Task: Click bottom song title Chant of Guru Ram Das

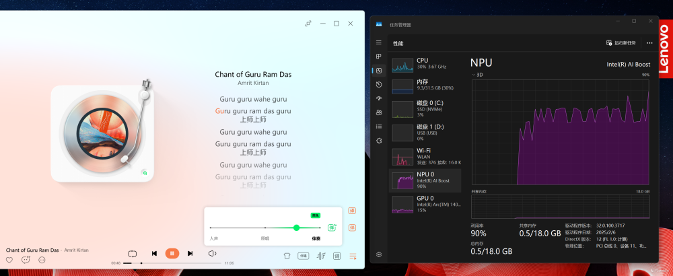Action: pyautogui.click(x=32, y=250)
